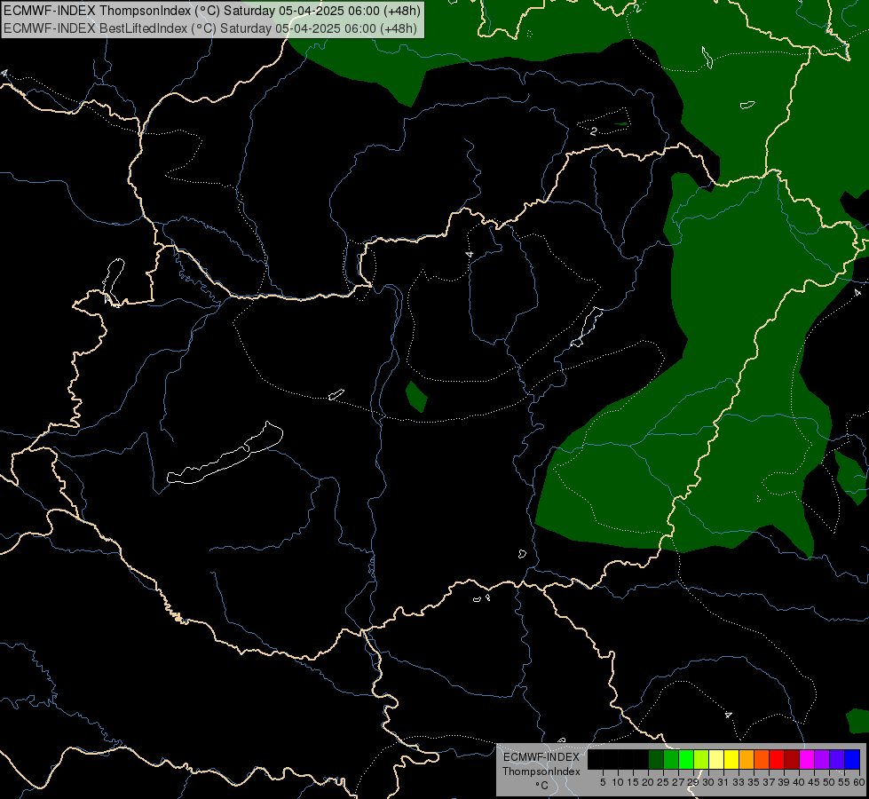
Task: Click the legend tick value '35'
Action: click(754, 782)
